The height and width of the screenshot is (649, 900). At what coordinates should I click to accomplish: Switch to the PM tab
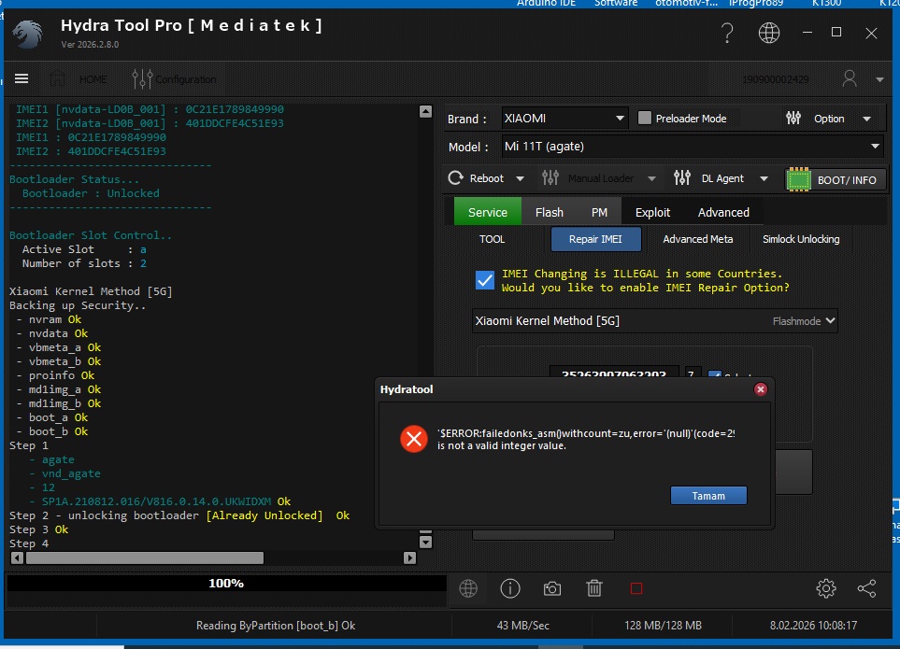click(x=599, y=212)
